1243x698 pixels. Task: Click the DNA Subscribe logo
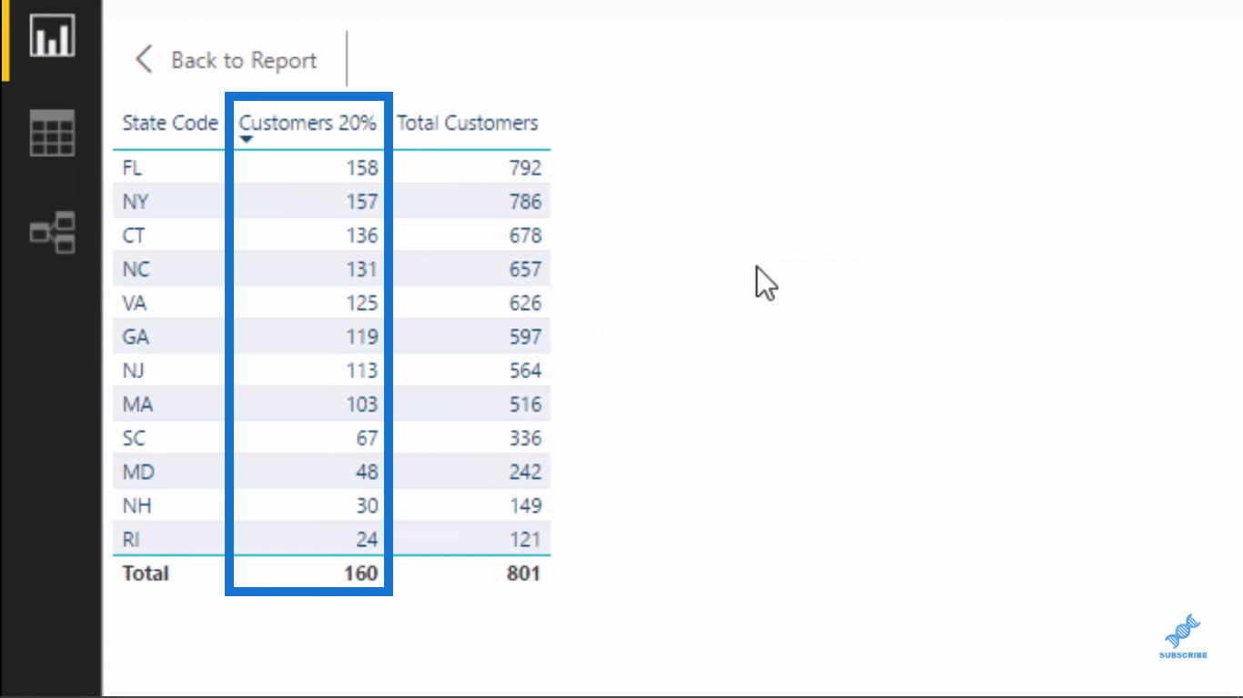pos(1183,636)
